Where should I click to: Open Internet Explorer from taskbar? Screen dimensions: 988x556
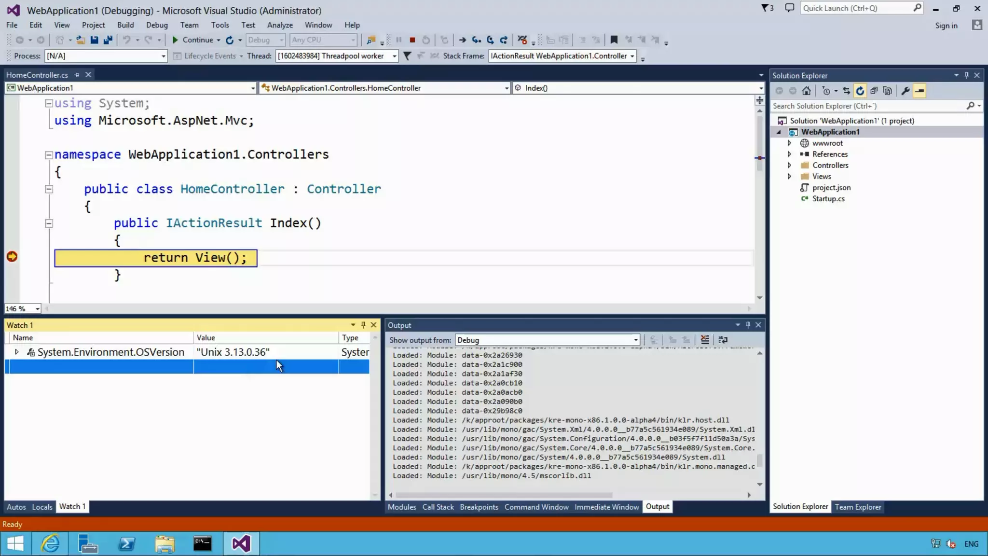point(50,544)
